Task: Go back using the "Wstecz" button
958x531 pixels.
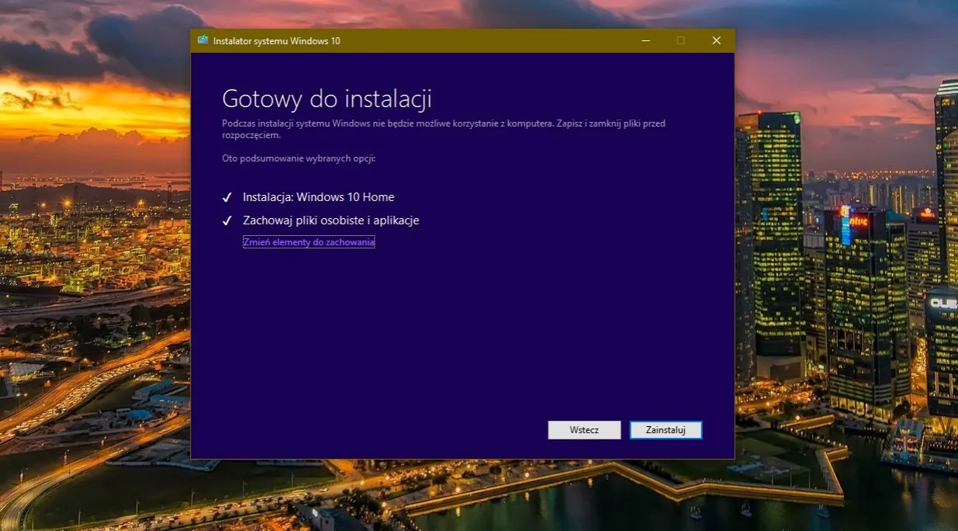Action: [584, 429]
